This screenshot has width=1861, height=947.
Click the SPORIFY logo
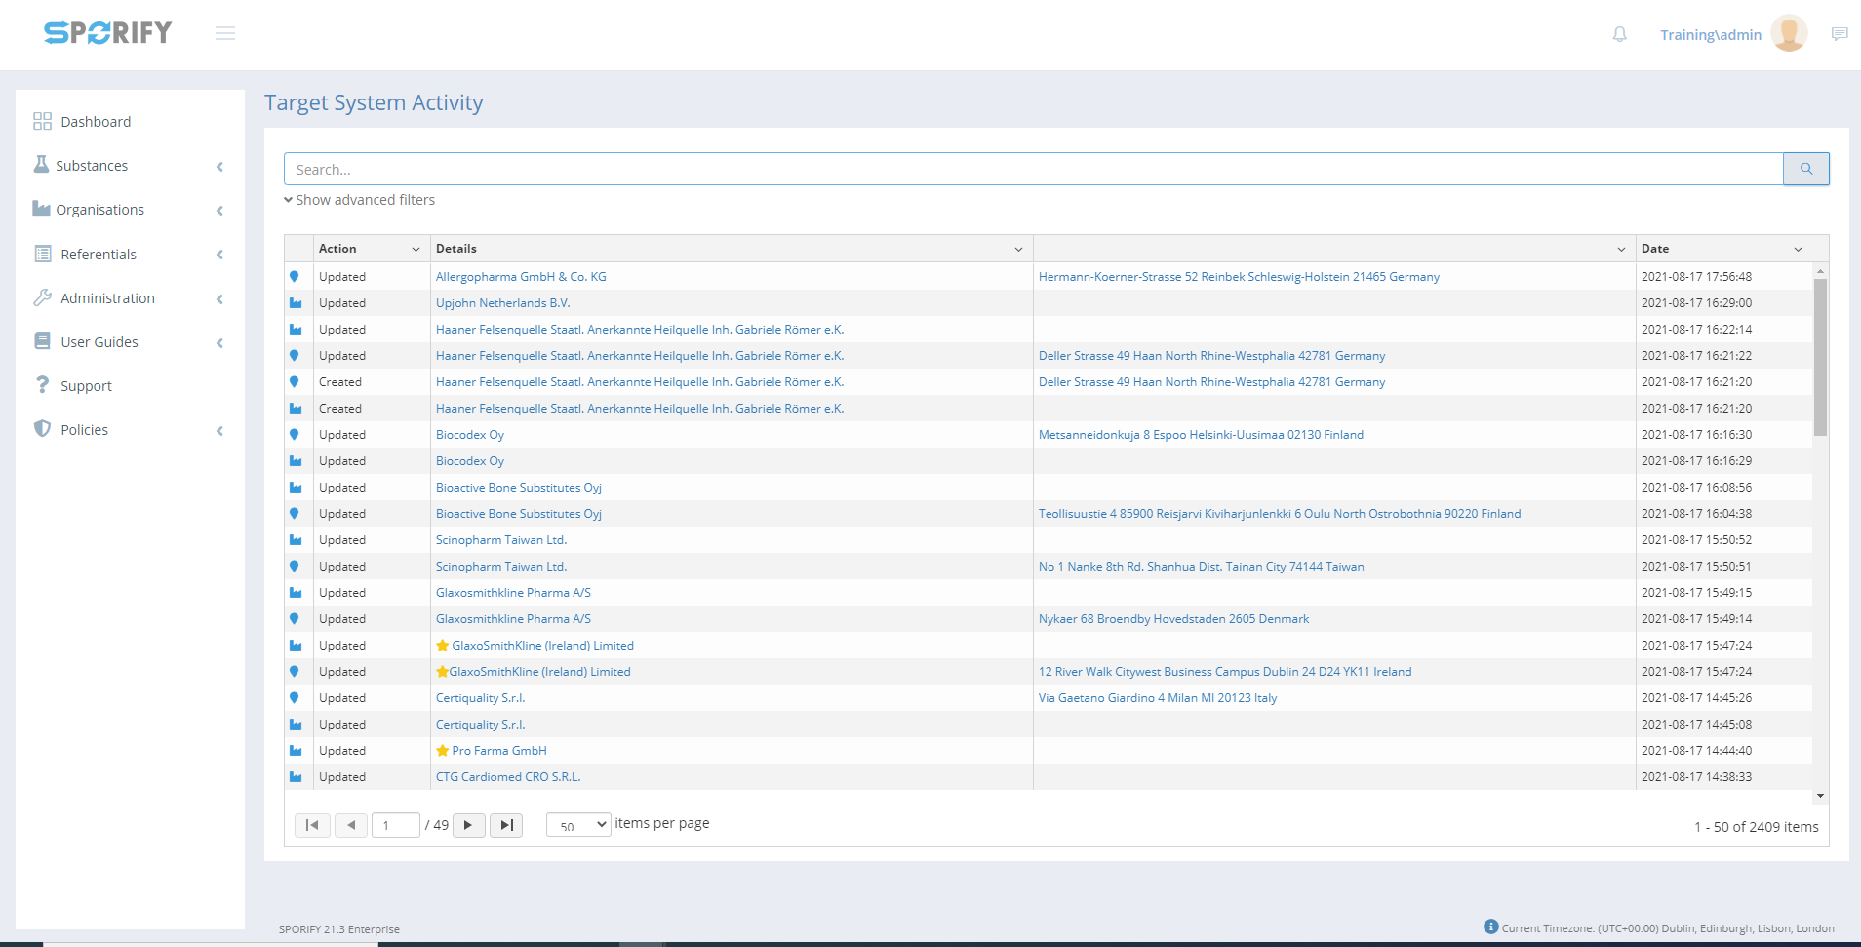pyautogui.click(x=107, y=33)
